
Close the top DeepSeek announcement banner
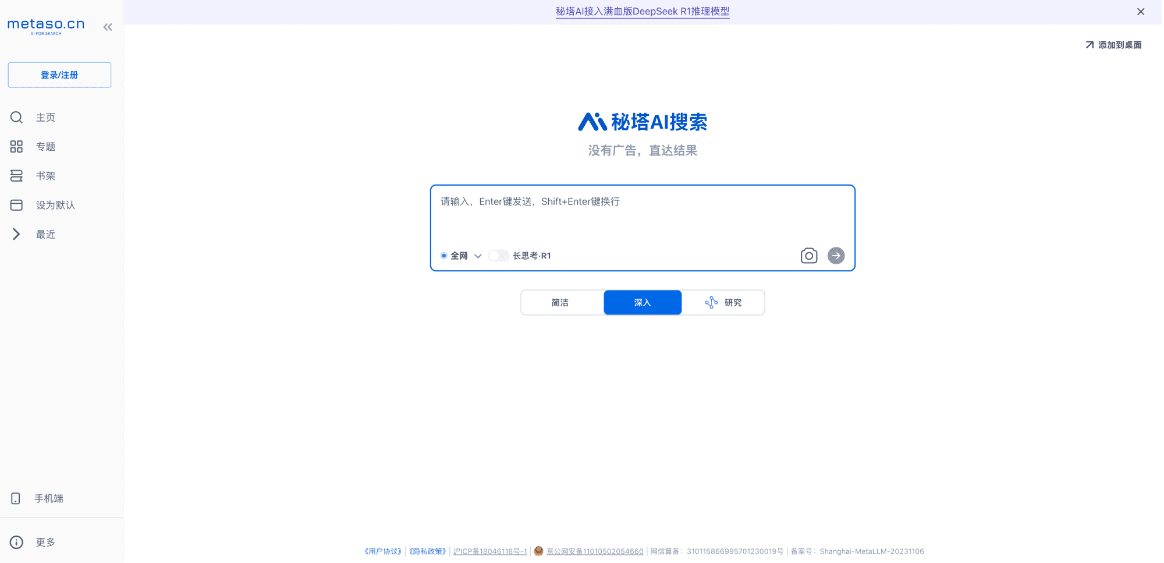pos(1141,12)
